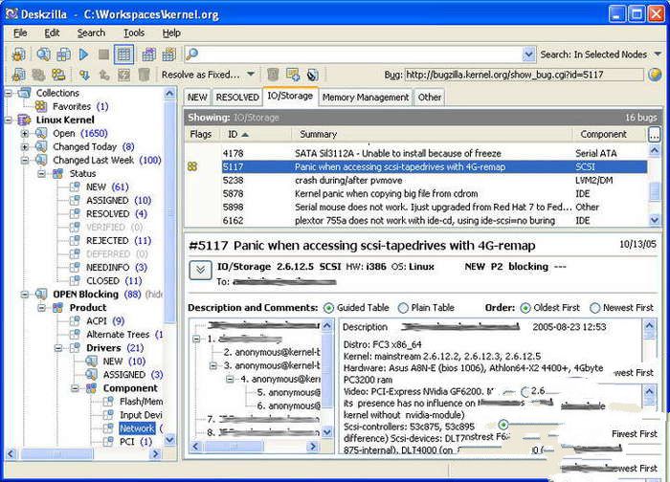Select the Network component in the tree

coord(137,428)
